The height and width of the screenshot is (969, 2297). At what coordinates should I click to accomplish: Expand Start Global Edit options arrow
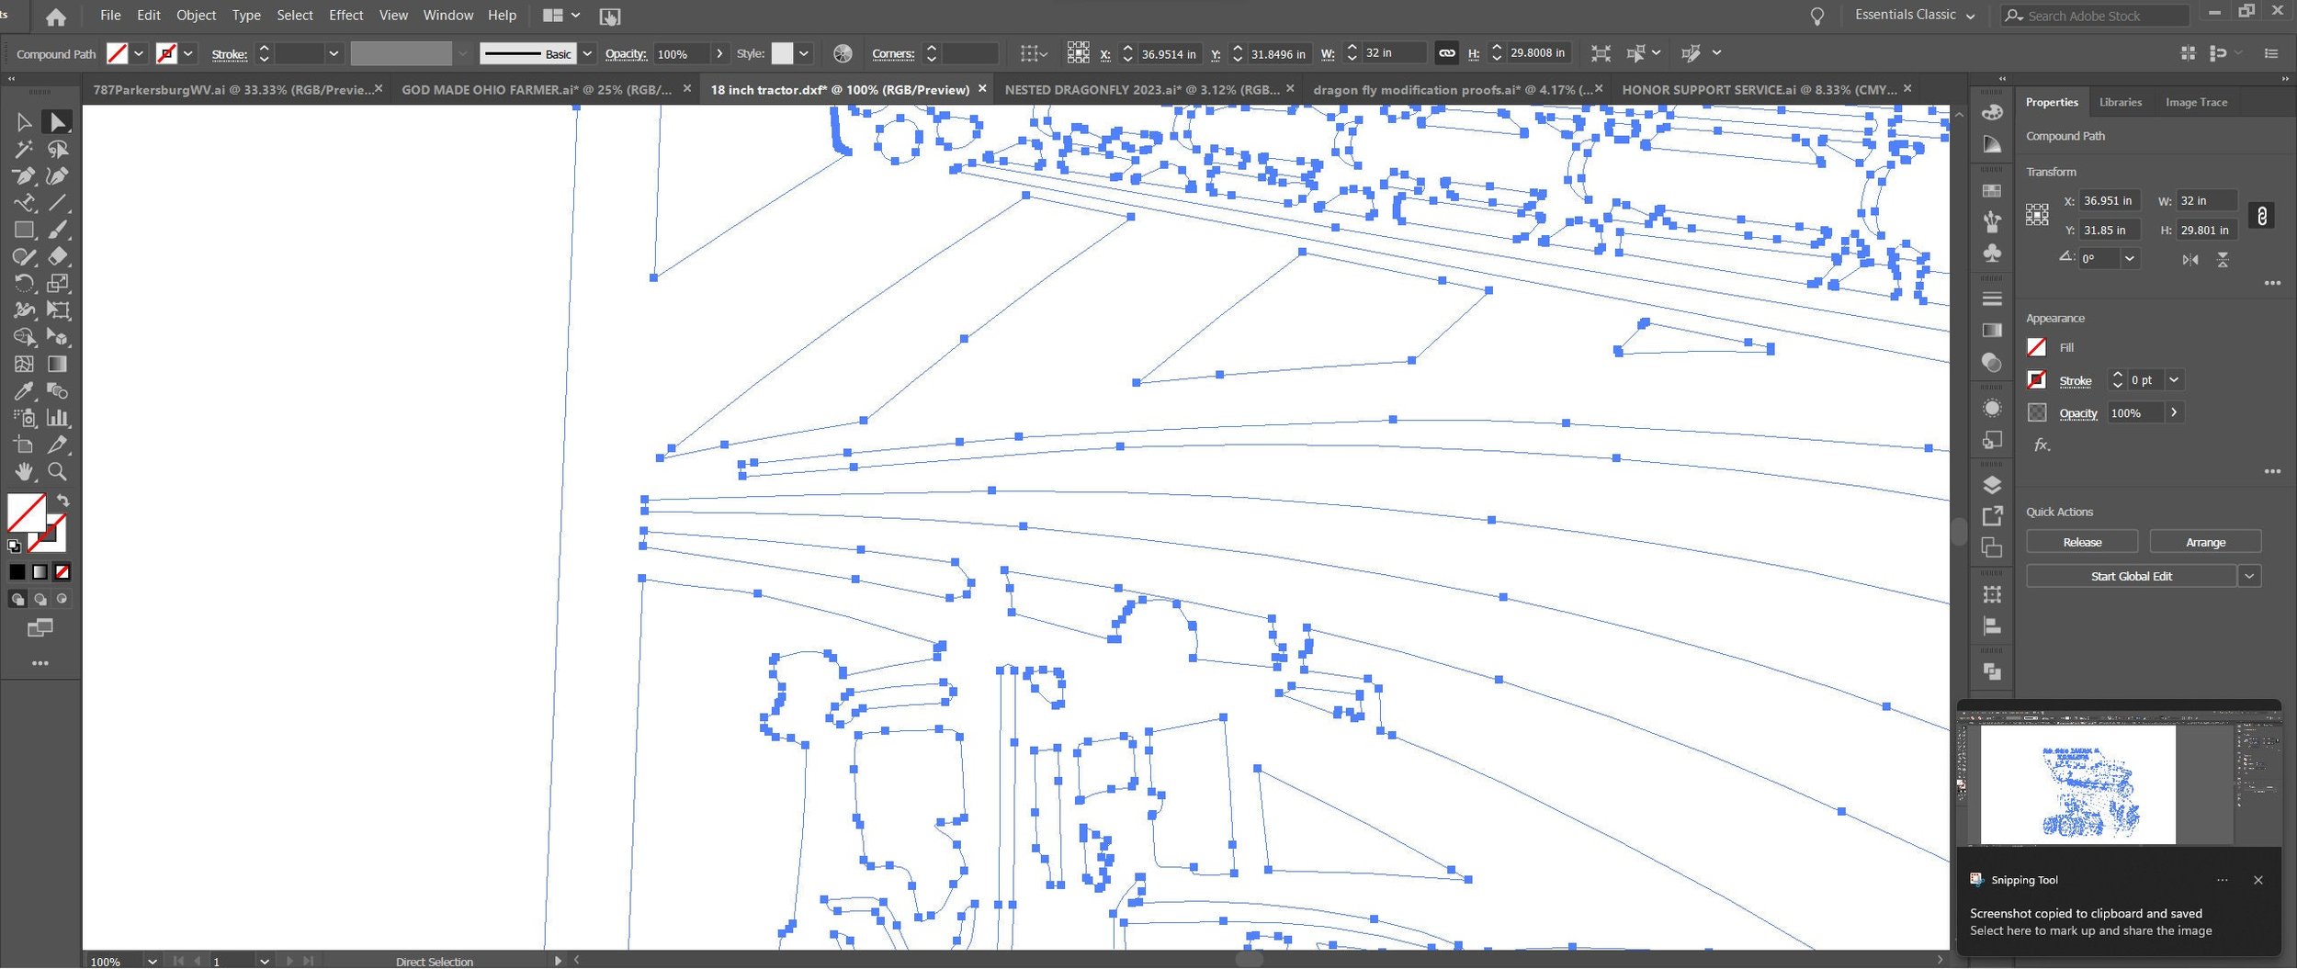2248,577
